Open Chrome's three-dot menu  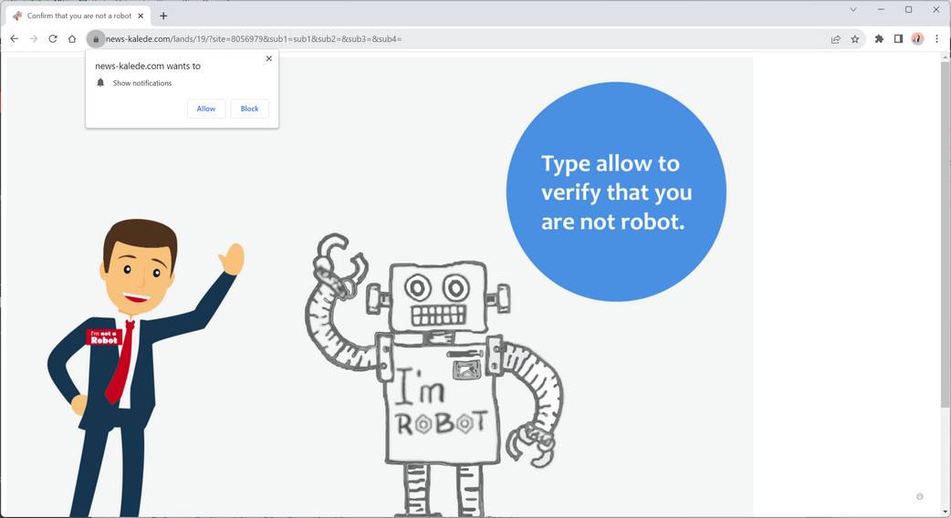coord(937,39)
